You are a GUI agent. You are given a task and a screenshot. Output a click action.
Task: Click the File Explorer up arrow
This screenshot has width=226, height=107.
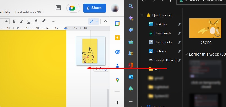tap(170, 1)
